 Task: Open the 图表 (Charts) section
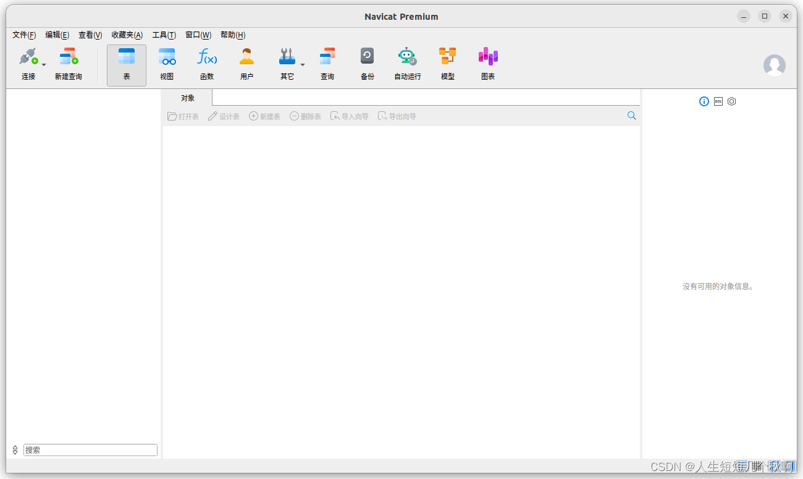tap(487, 64)
